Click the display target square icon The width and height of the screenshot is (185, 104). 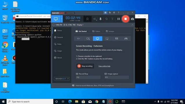tap(53, 25)
